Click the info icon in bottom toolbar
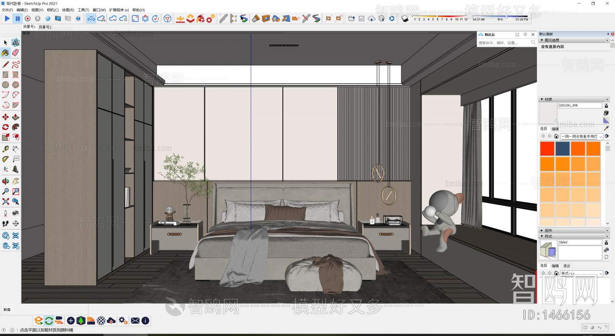615x336 pixels. click(145, 321)
